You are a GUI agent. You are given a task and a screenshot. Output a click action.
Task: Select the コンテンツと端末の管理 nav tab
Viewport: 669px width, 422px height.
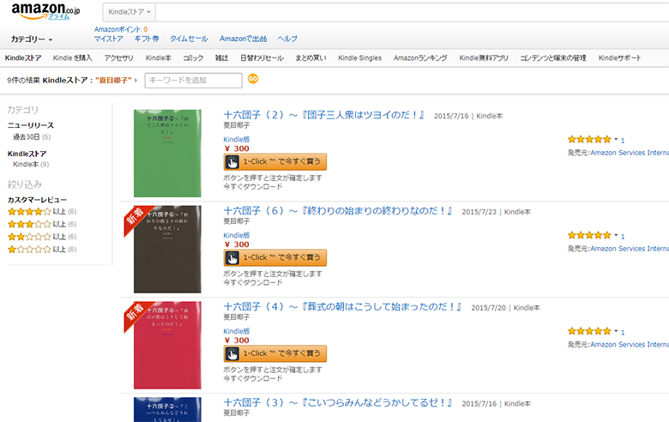[553, 58]
